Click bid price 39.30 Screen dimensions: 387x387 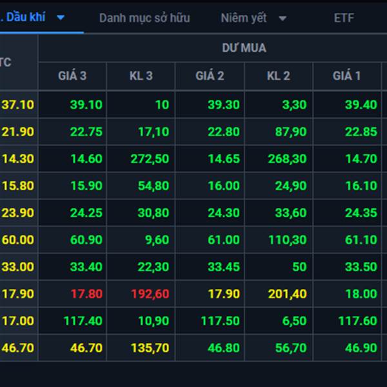224,104
